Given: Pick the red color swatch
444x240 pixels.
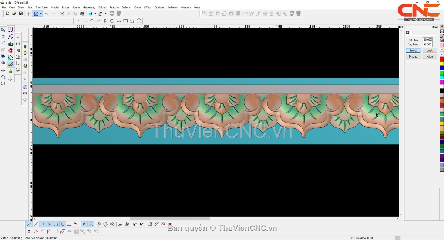Looking at the screenshot, I should pos(442,59).
